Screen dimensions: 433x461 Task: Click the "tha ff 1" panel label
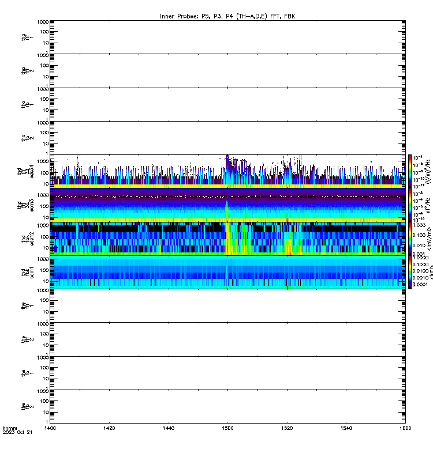click(x=27, y=37)
